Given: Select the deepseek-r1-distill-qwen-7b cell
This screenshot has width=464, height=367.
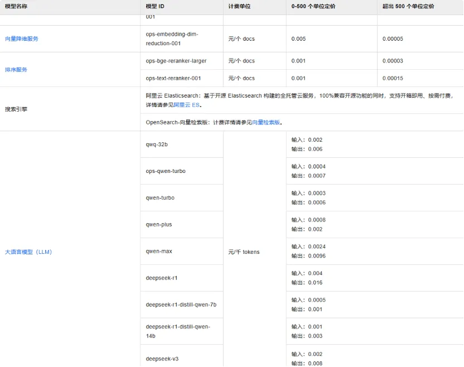Looking at the screenshot, I should click(x=181, y=305).
